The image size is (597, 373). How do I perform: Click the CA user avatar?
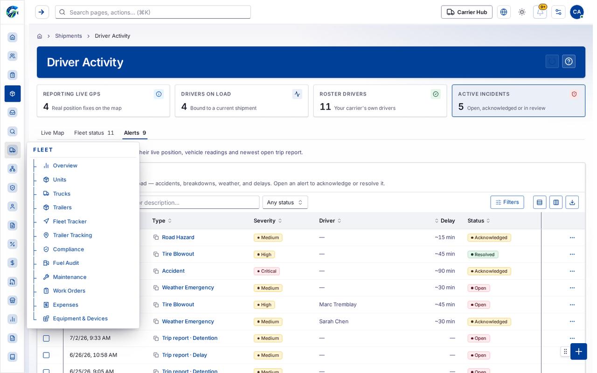click(x=577, y=12)
